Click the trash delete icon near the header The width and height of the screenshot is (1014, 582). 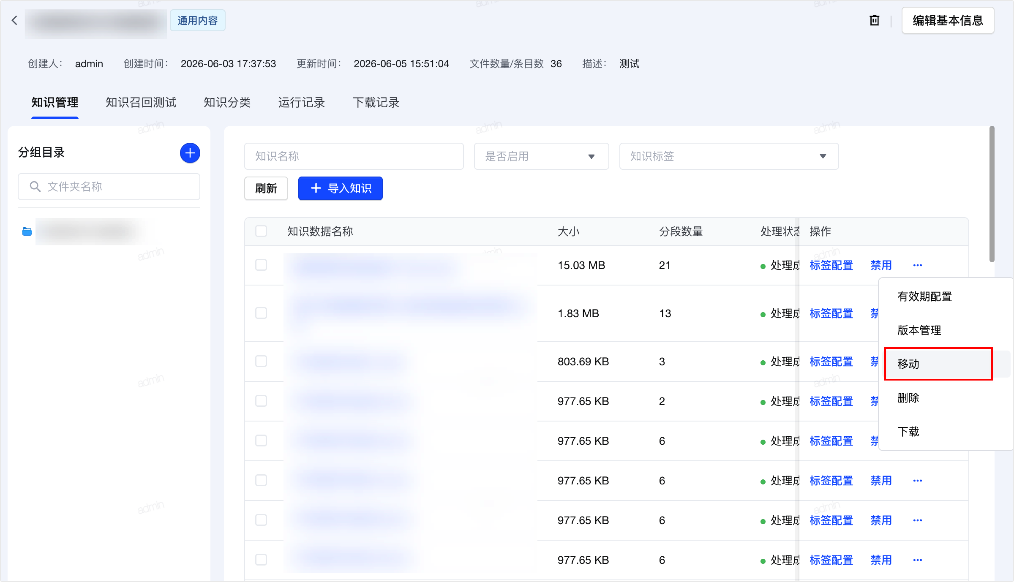[874, 20]
